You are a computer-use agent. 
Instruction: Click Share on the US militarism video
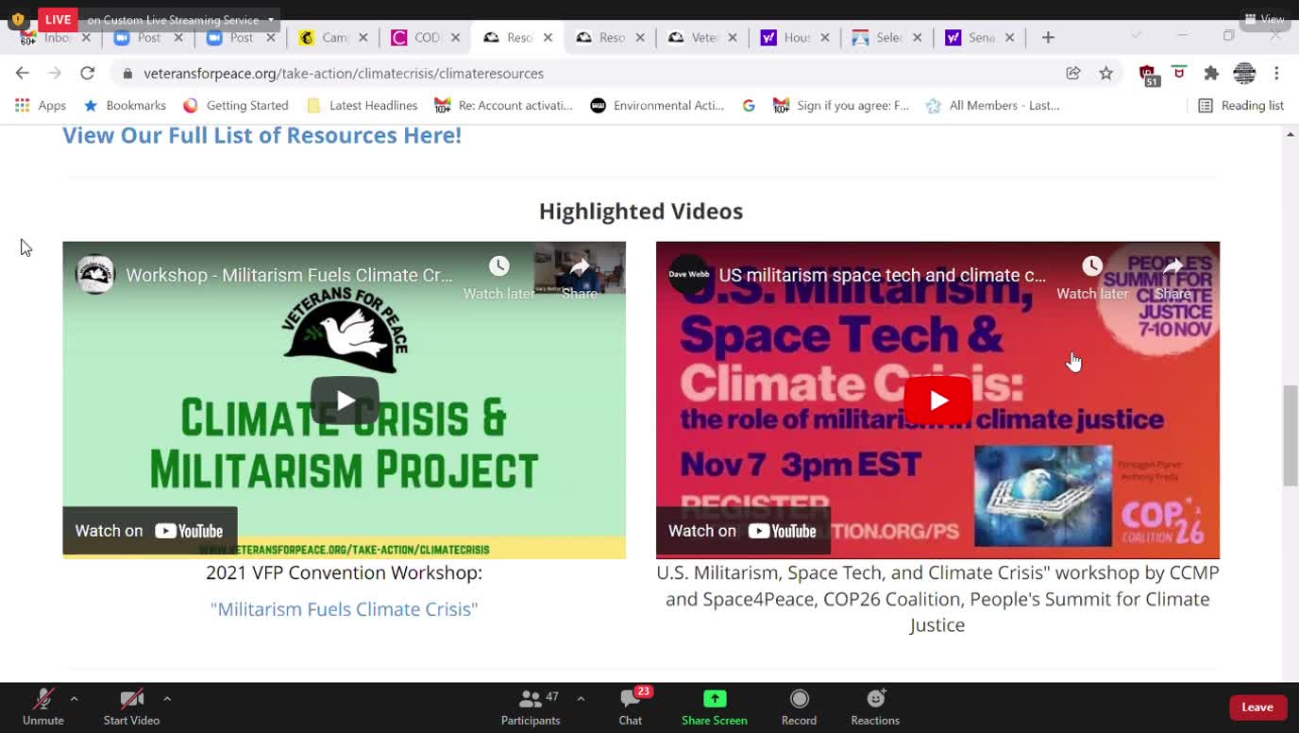[1172, 277]
